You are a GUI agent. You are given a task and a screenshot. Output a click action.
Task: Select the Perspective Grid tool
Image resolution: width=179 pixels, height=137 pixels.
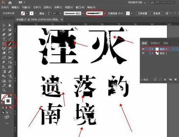point(4,67)
